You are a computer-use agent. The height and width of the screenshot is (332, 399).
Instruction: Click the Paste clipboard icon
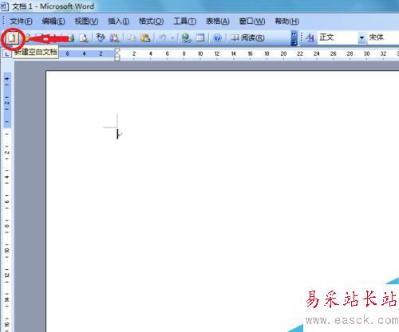pyautogui.click(x=145, y=38)
